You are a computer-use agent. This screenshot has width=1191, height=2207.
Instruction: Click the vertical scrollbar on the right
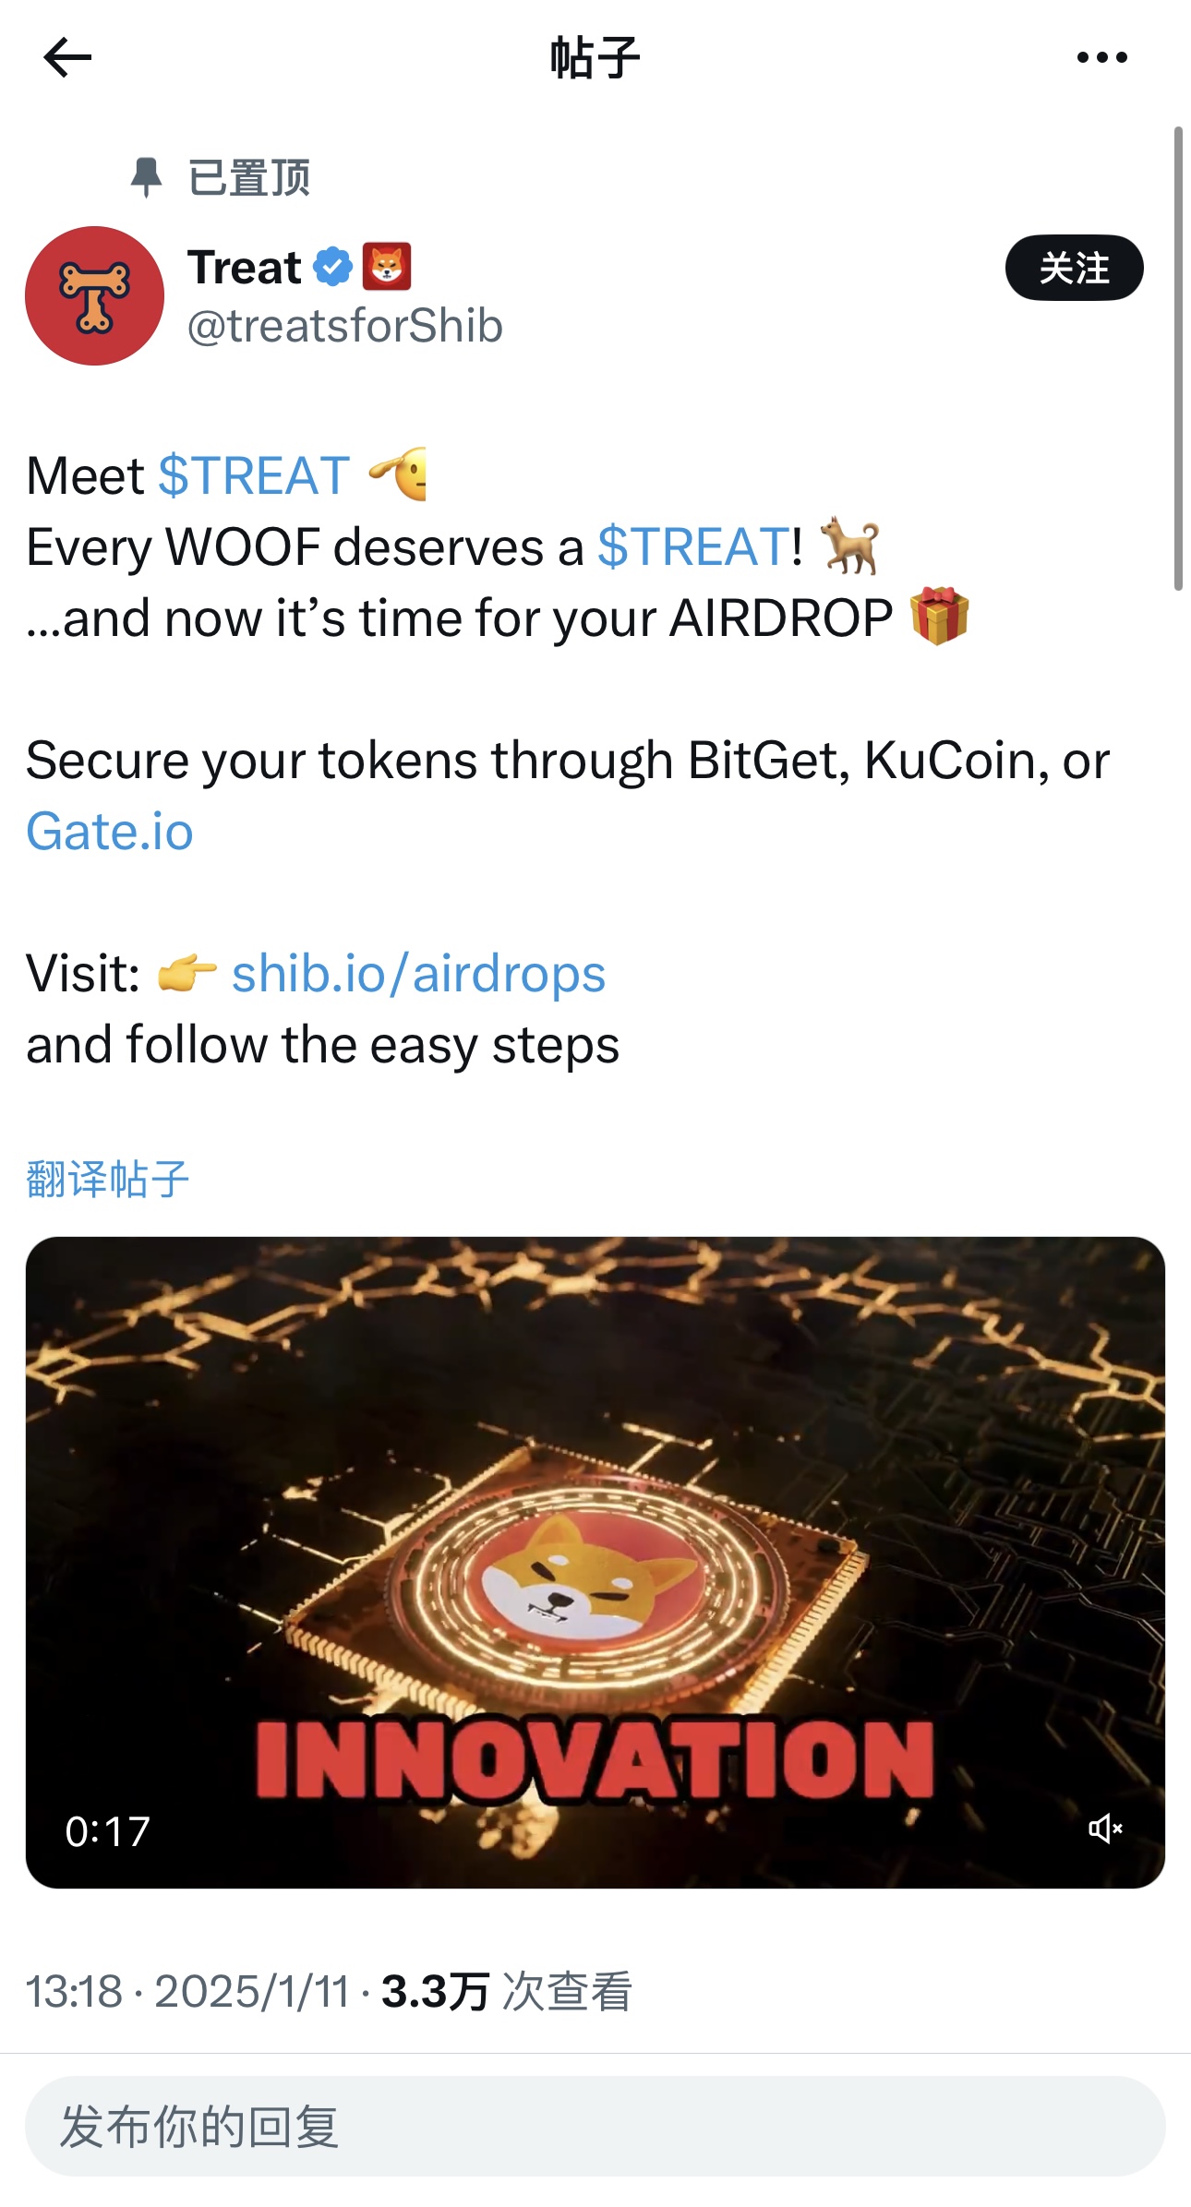click(x=1178, y=358)
